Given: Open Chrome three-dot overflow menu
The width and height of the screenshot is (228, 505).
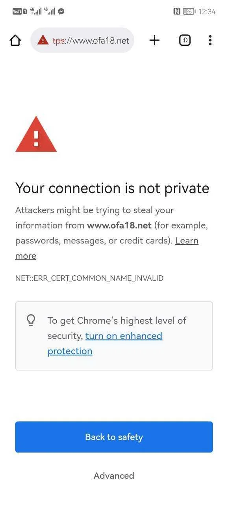Looking at the screenshot, I should 210,40.
